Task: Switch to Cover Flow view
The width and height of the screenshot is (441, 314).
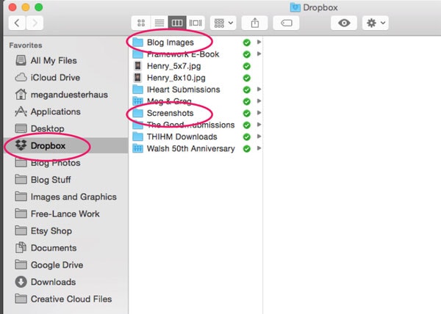Action: coord(196,23)
